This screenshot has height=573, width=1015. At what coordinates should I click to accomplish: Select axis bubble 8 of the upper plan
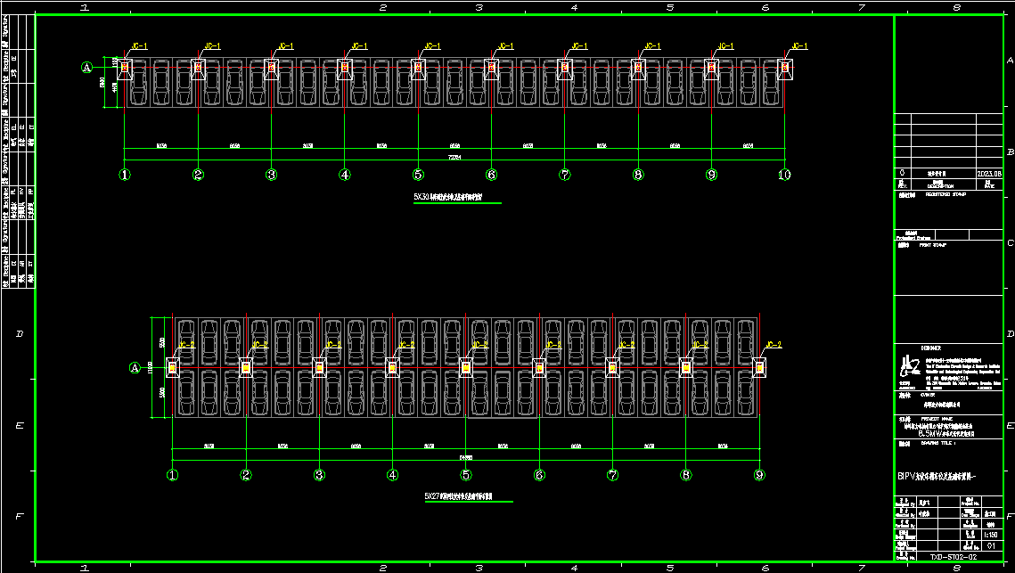[638, 174]
